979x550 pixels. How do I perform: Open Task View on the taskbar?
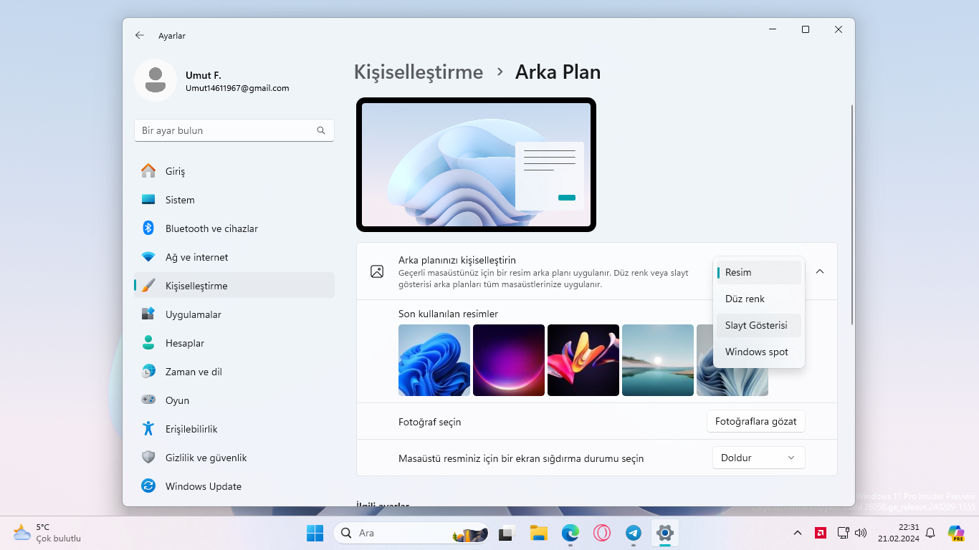coord(507,533)
